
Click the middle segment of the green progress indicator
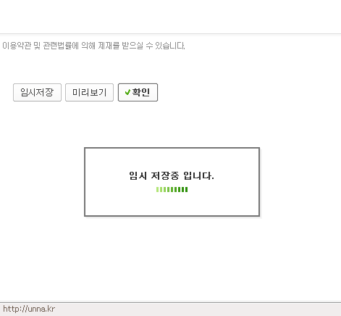click(172, 189)
